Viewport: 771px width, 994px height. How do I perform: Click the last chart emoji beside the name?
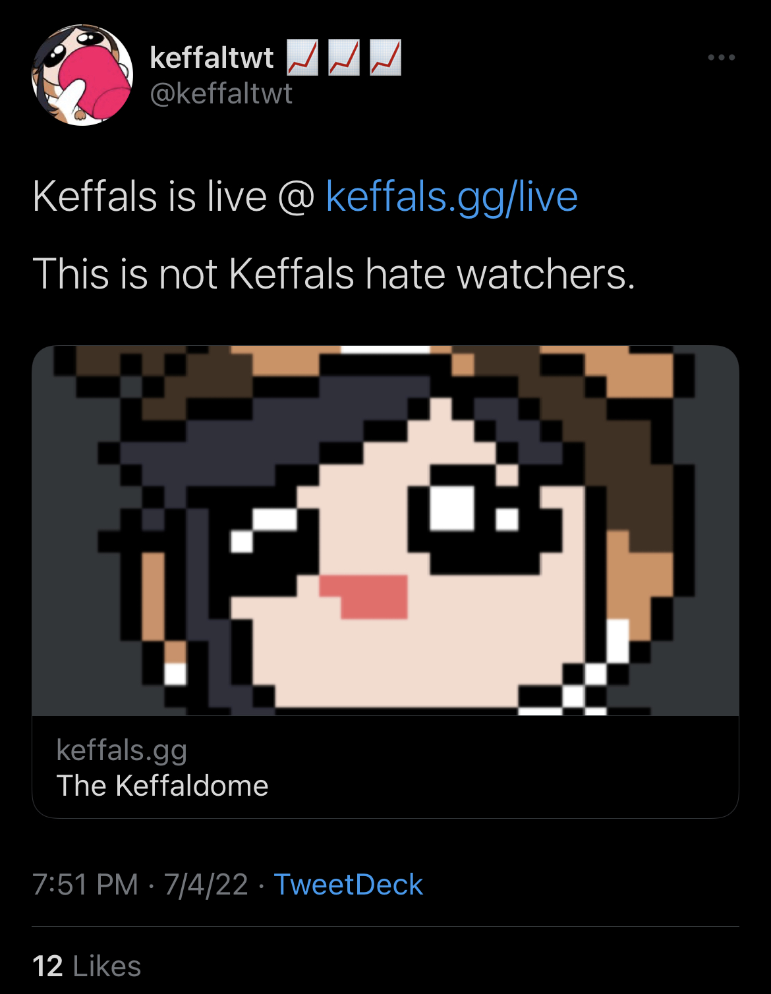click(385, 58)
